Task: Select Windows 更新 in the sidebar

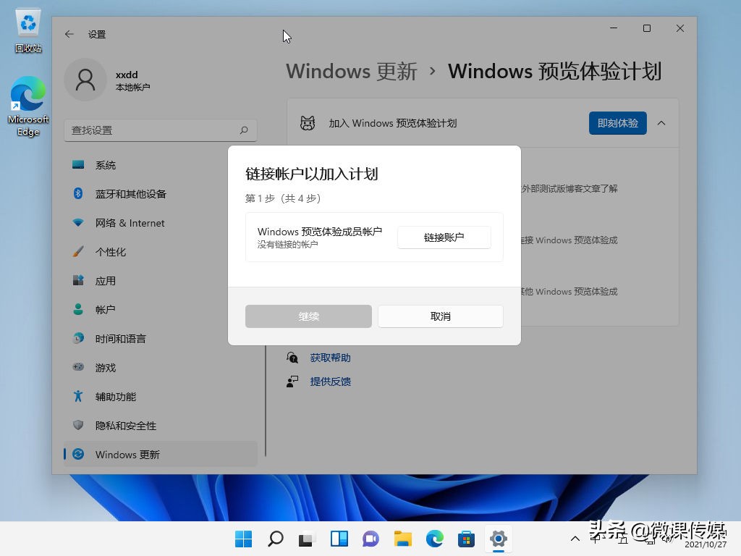Action: [x=127, y=455]
